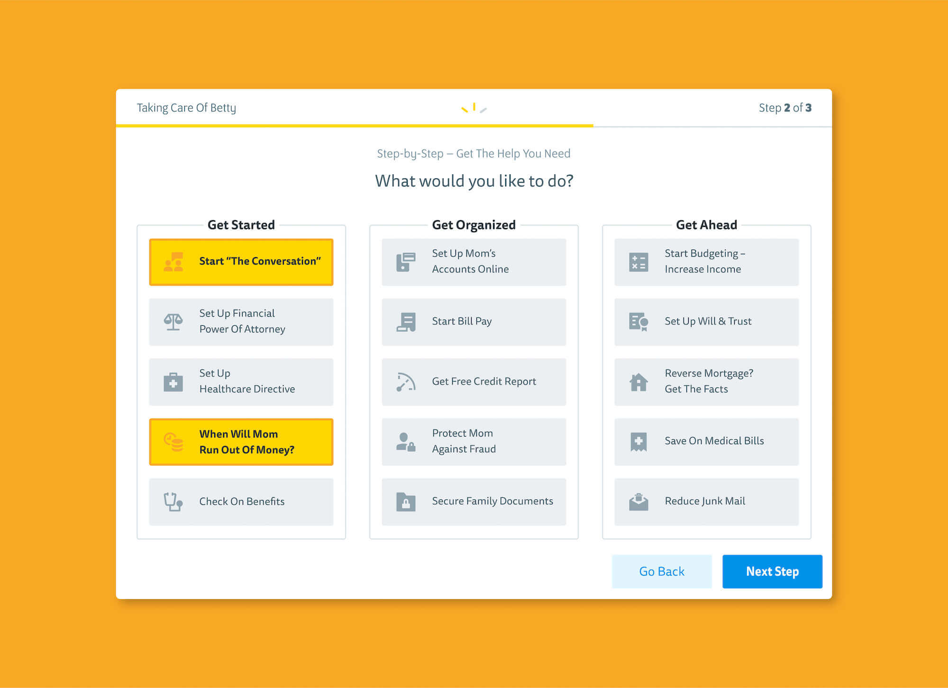The height and width of the screenshot is (688, 948).
Task: Click the yellow step progress bar
Action: coord(355,125)
